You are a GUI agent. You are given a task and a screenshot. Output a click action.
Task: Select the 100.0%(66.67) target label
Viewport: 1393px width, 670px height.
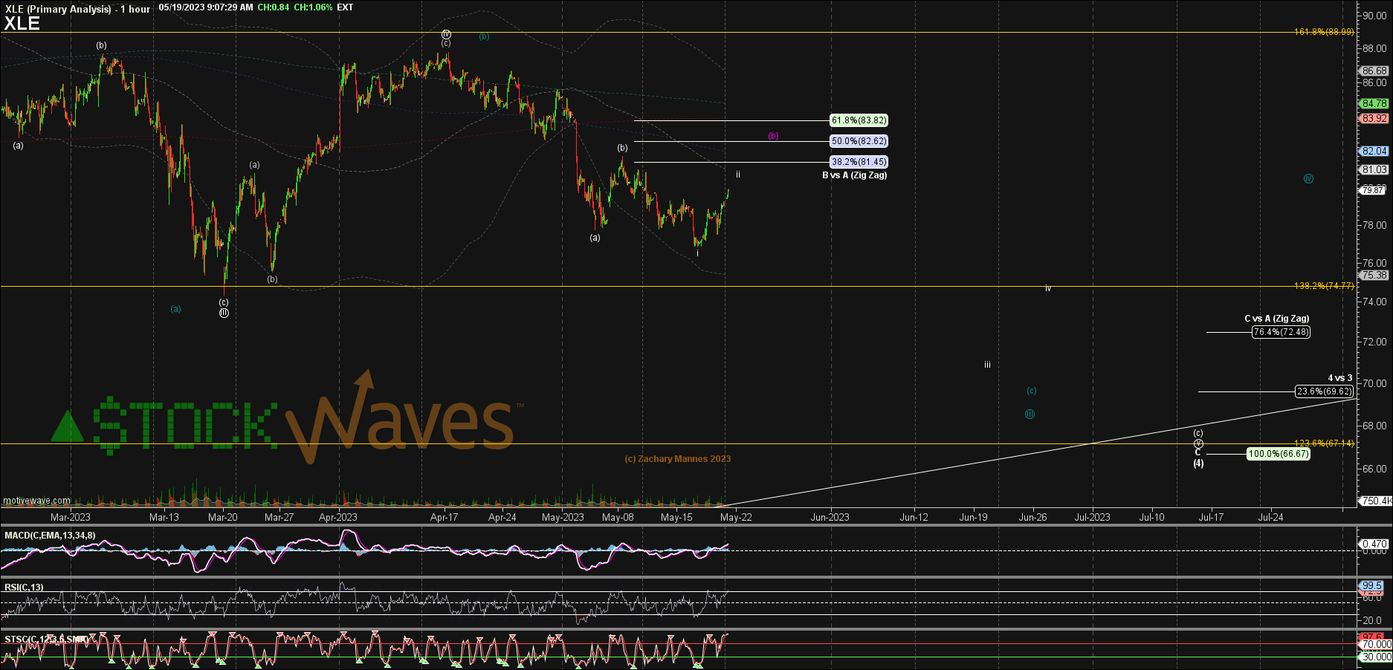[x=1278, y=454]
